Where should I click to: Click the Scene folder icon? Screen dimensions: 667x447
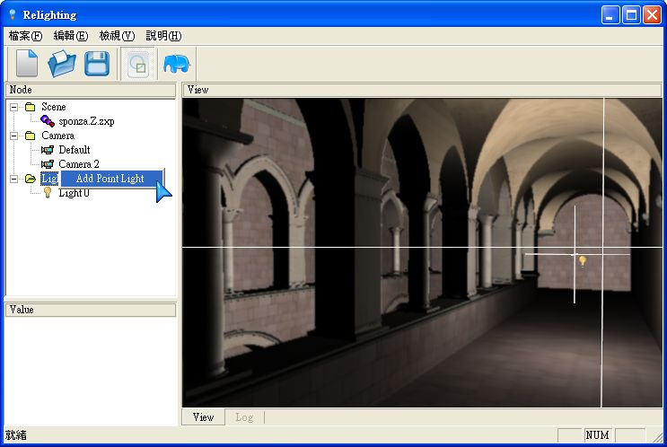[30, 107]
